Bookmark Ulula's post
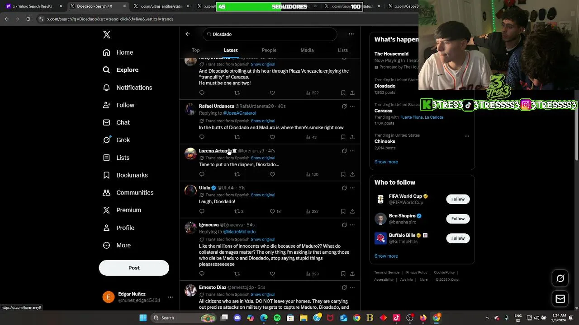 [x=343, y=211]
